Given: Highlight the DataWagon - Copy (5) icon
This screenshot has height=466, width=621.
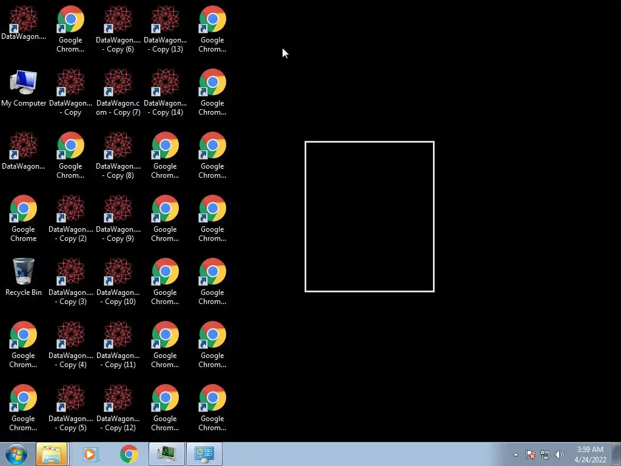Looking at the screenshot, I should (x=70, y=407).
